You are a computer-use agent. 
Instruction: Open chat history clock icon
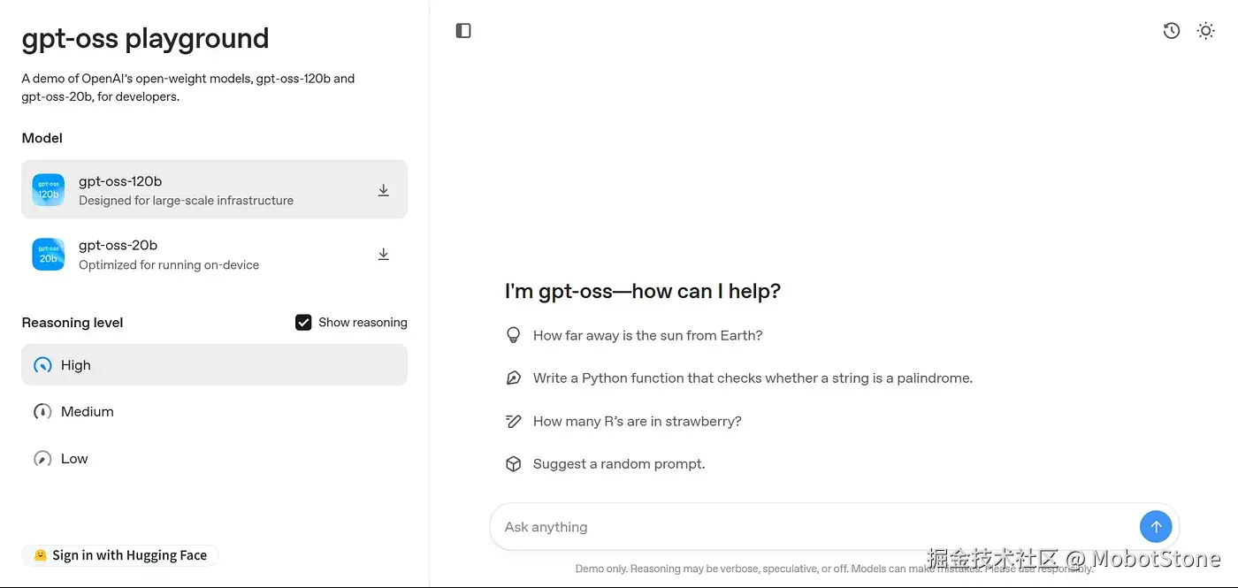coord(1172,31)
